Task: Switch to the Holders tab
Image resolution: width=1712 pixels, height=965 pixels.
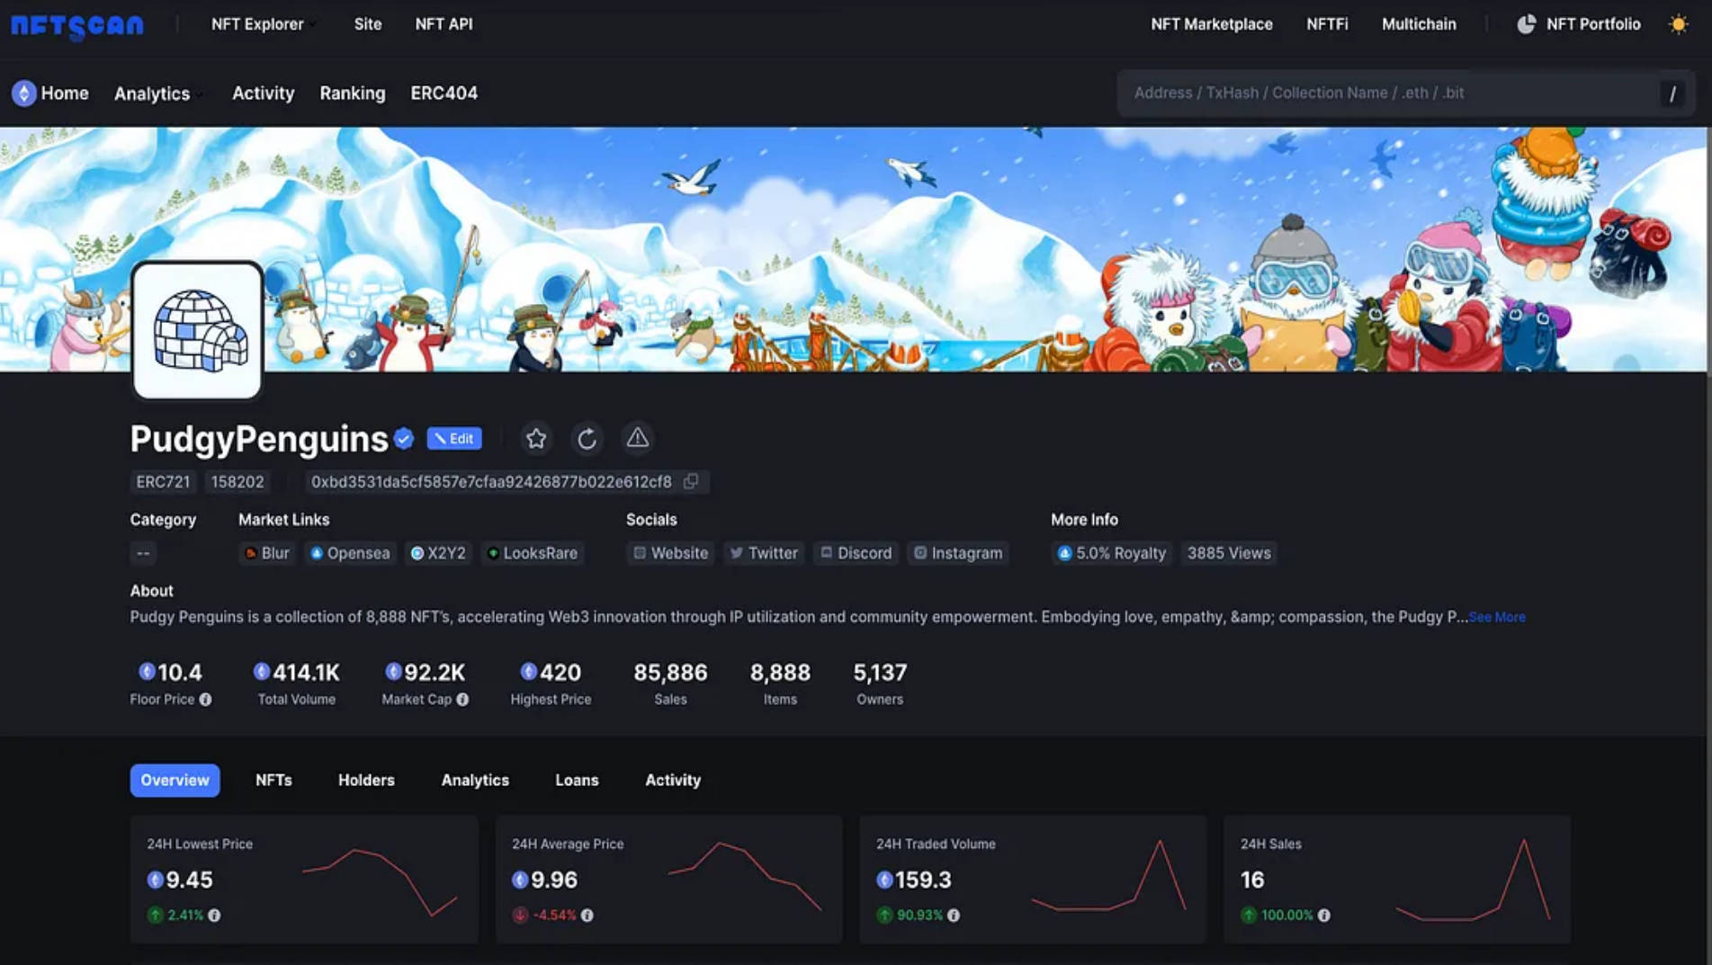Action: [x=366, y=780]
